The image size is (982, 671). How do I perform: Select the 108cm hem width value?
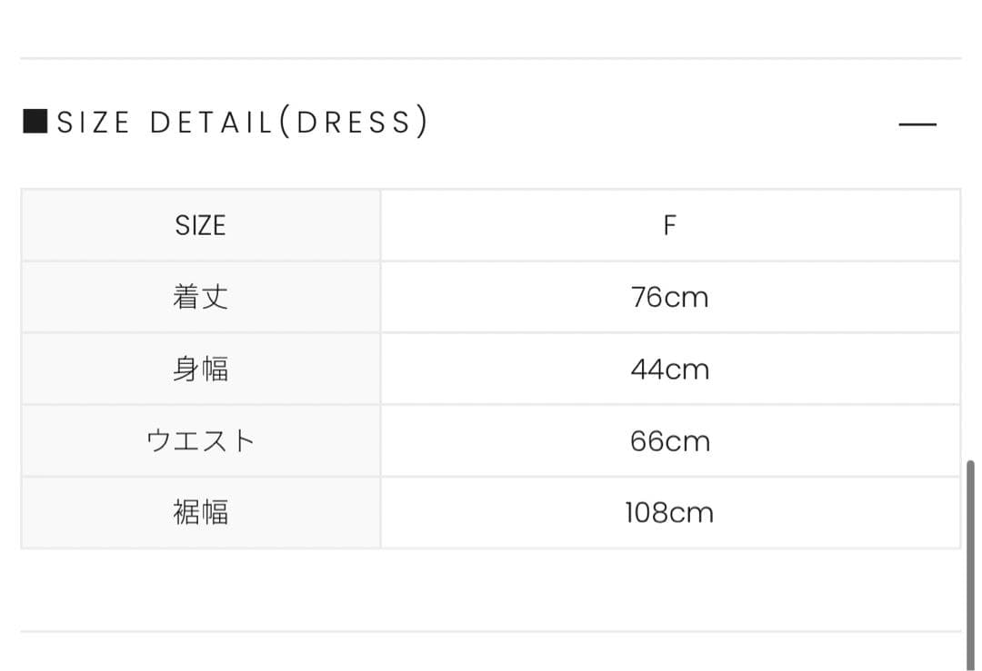point(670,512)
